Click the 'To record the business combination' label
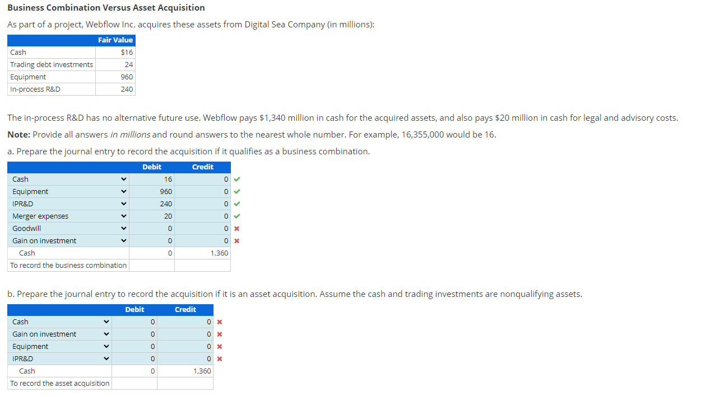The width and height of the screenshot is (715, 397). coord(68,266)
